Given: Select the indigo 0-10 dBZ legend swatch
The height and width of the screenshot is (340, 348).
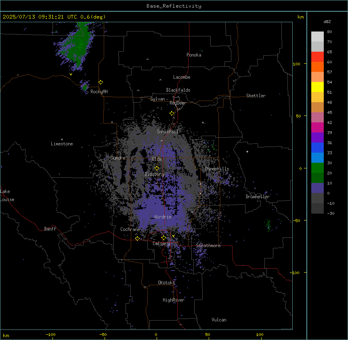Looking at the screenshot, I should 317,188.
